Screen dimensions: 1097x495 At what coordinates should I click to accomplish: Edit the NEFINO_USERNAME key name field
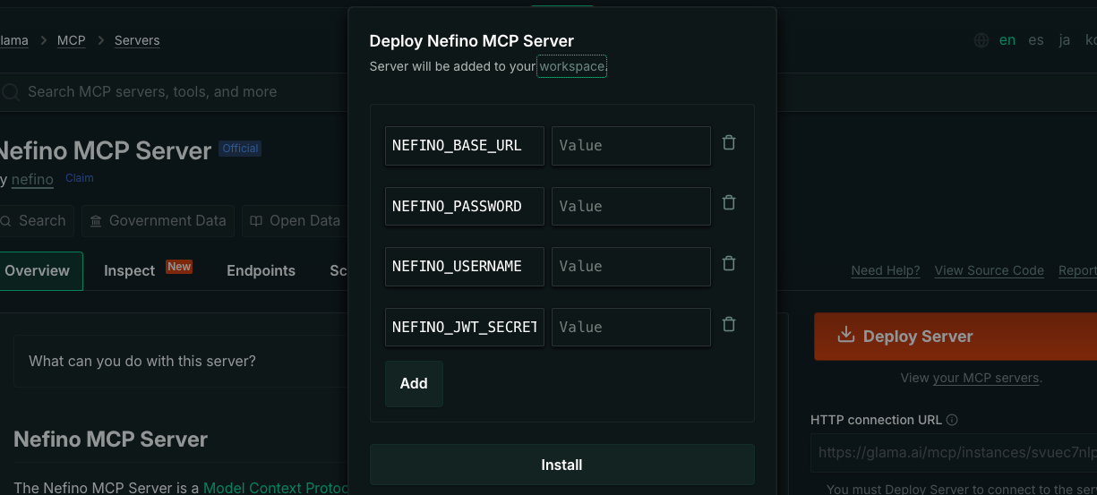[x=465, y=267]
